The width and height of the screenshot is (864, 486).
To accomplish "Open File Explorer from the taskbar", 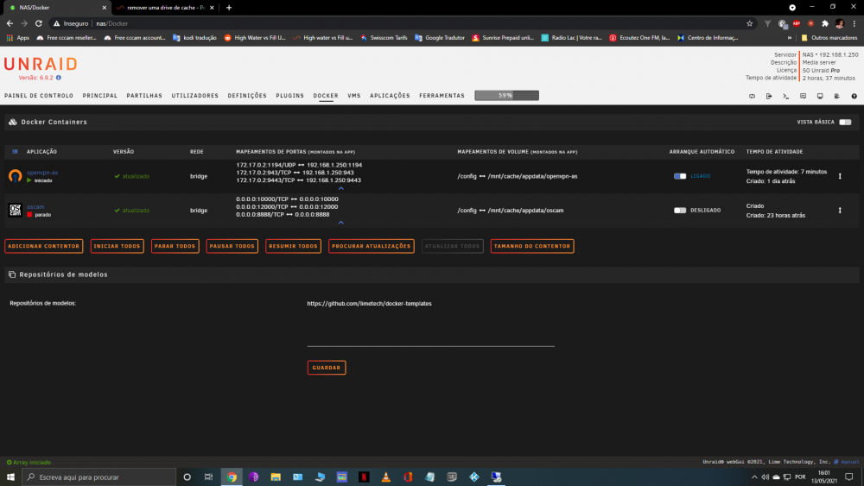I will click(x=276, y=477).
